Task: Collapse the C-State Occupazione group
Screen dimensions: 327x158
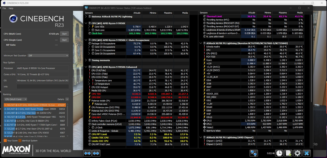Action: (86, 40)
